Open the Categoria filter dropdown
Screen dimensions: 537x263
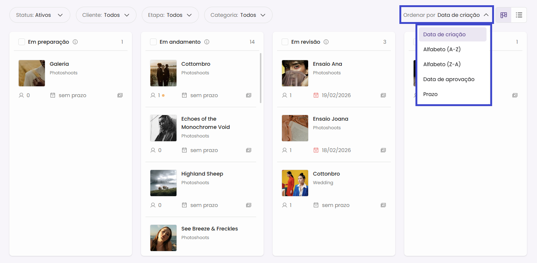238,15
